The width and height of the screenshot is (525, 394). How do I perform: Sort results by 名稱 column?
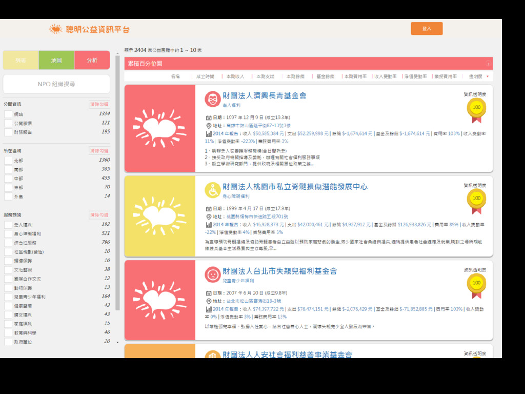(x=175, y=77)
